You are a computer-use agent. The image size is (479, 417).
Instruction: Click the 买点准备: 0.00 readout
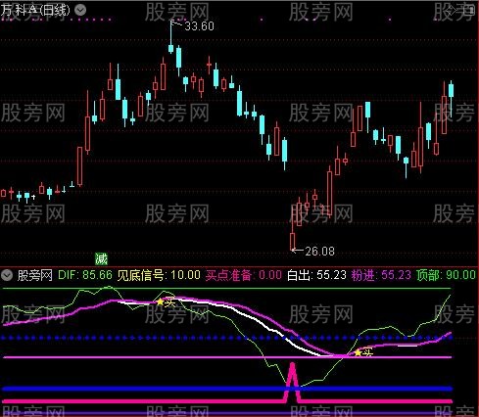point(244,275)
